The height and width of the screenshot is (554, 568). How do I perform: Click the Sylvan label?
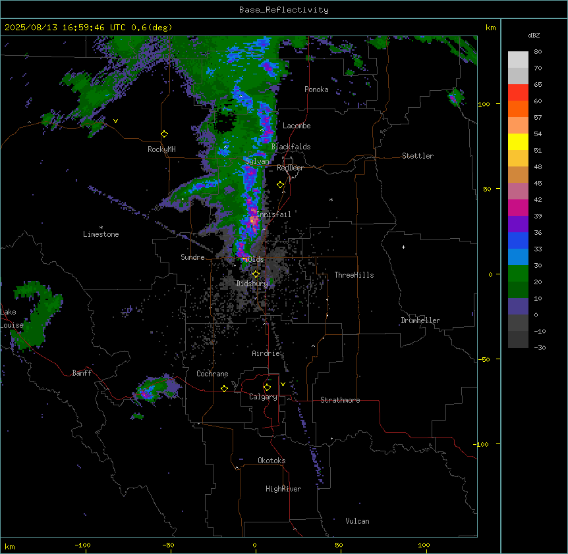coord(257,161)
